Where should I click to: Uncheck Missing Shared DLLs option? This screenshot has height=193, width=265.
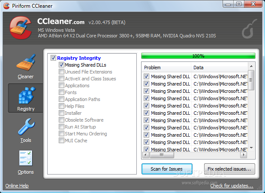click(61, 65)
